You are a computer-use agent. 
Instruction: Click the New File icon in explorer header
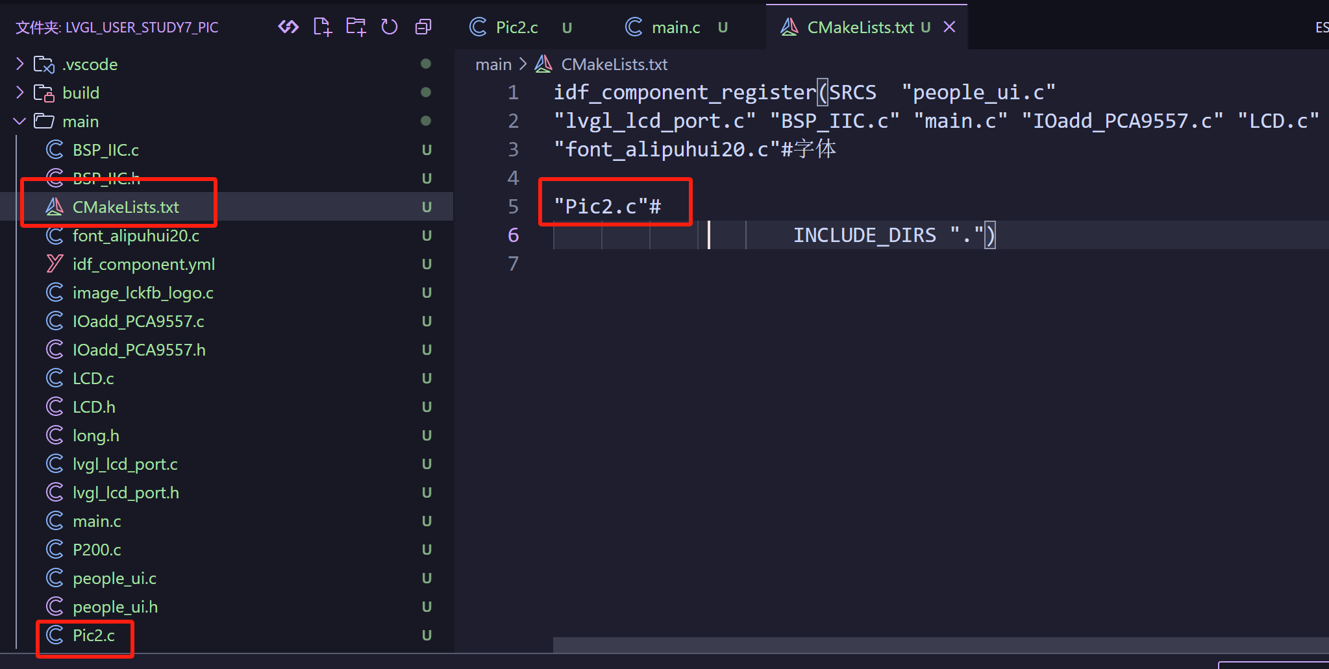(x=323, y=27)
